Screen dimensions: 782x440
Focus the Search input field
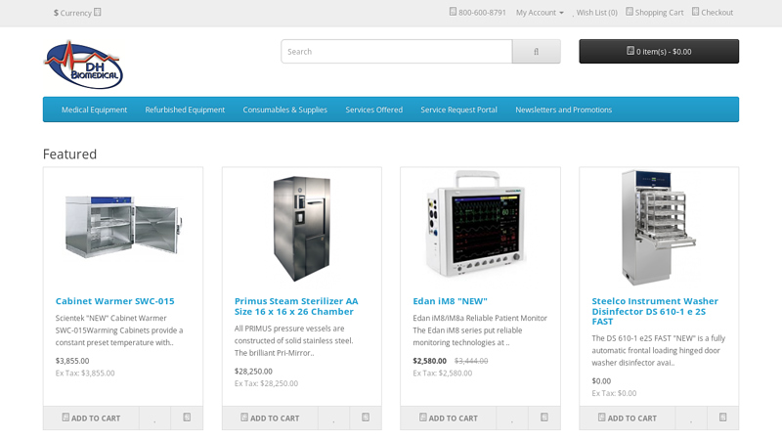[397, 52]
